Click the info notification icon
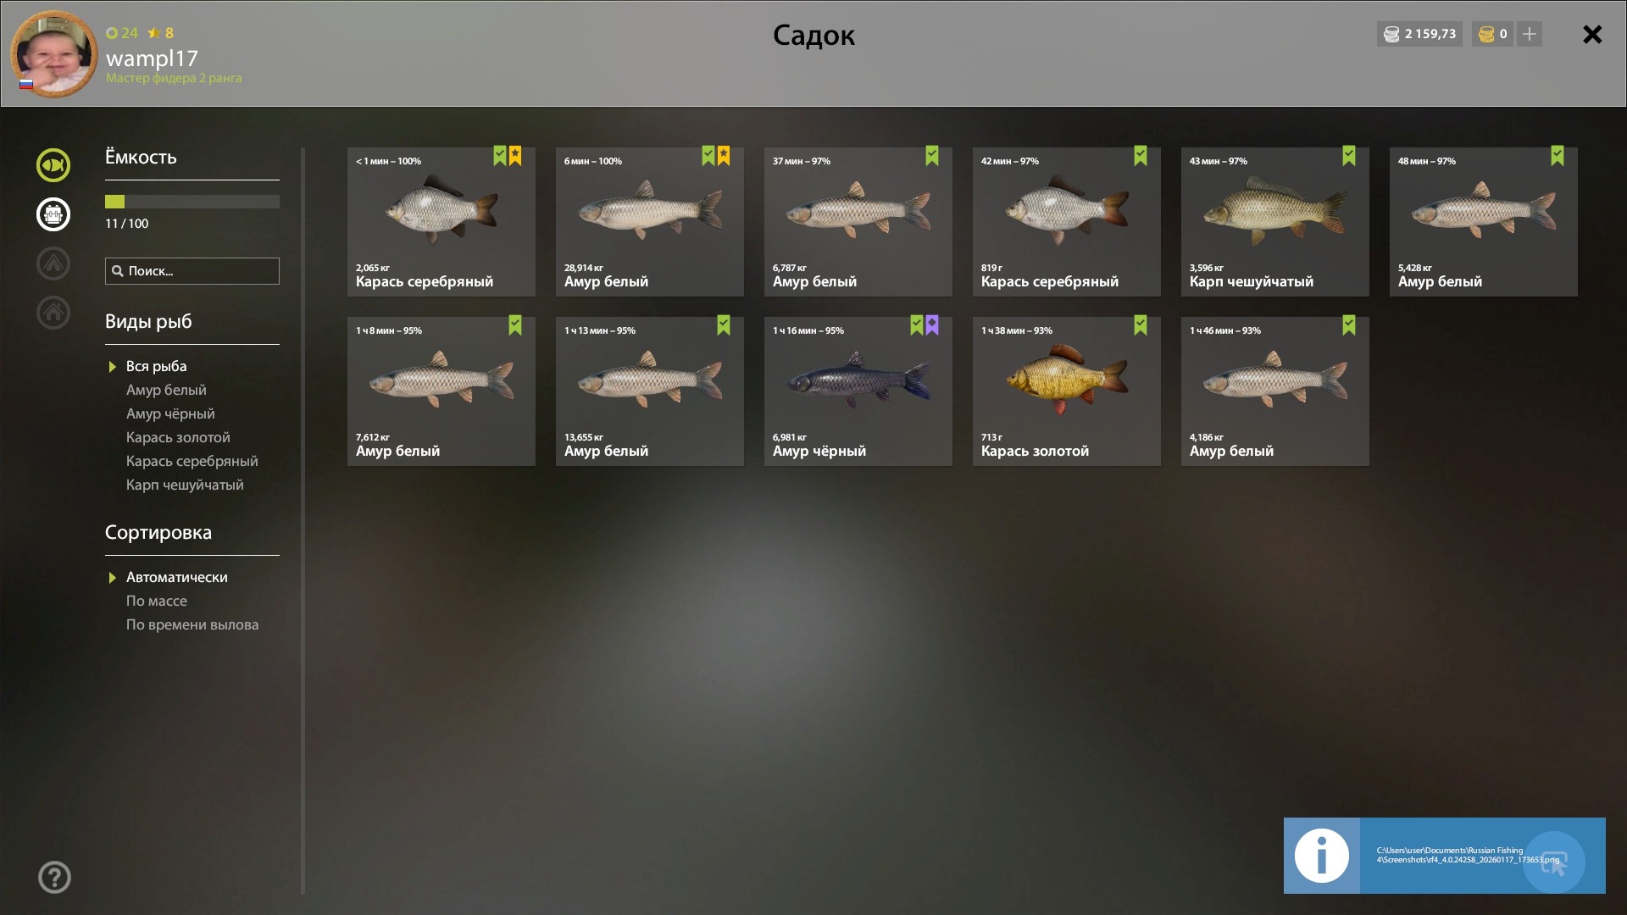 point(1321,855)
